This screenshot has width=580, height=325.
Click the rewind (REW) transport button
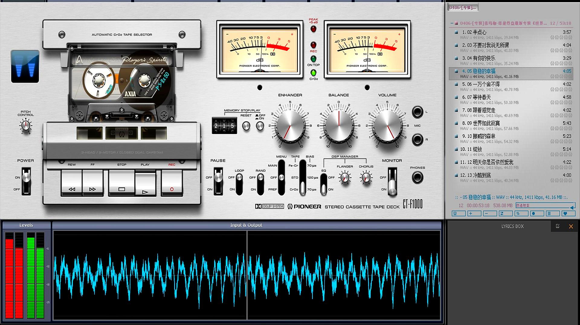72,183
